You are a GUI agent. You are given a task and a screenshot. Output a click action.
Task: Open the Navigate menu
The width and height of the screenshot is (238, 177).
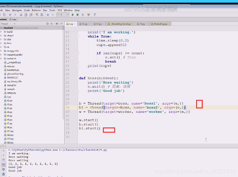pyautogui.click(x=17, y=10)
